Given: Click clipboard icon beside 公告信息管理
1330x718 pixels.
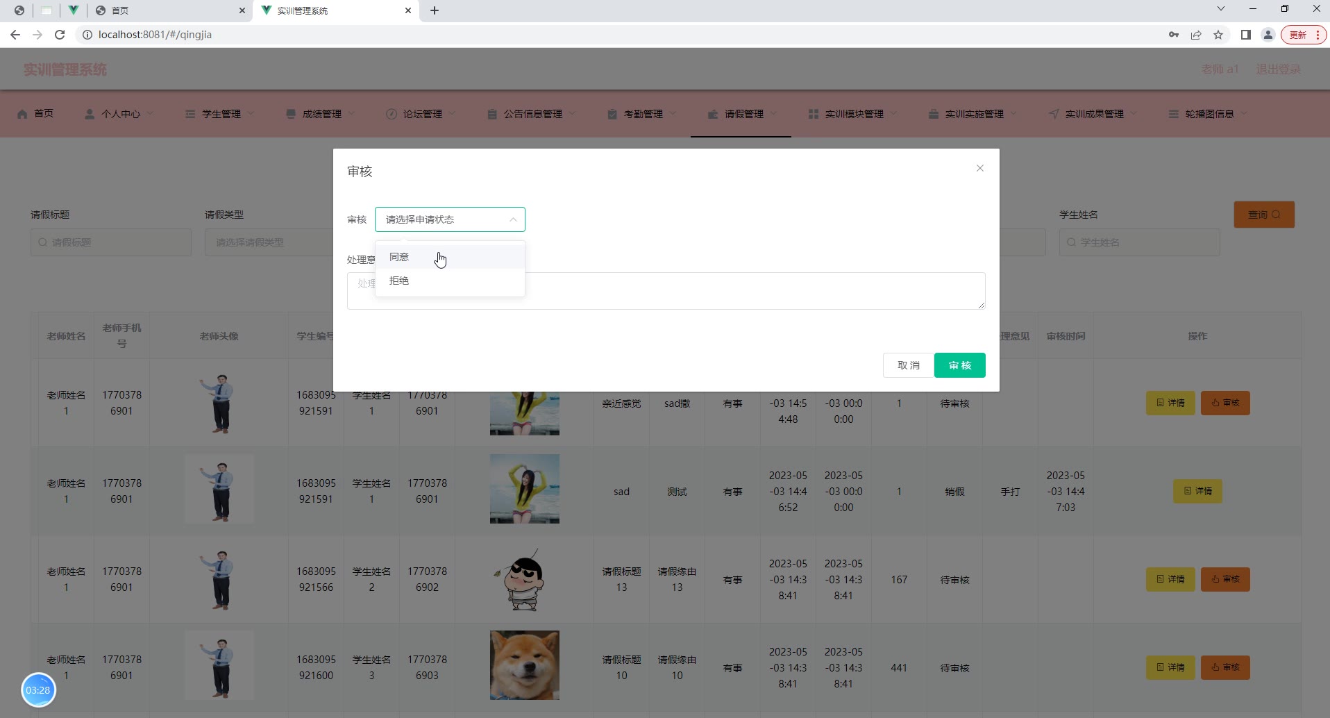Looking at the screenshot, I should point(492,114).
